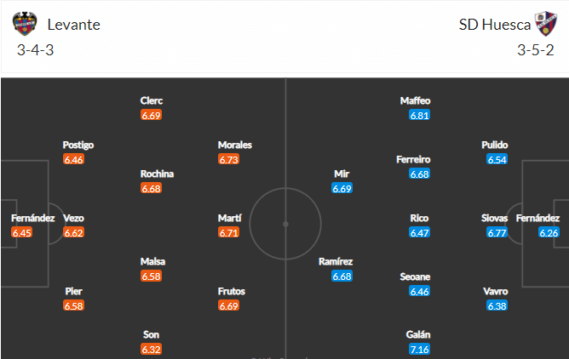Click the Levante club crest icon

[x=25, y=24]
